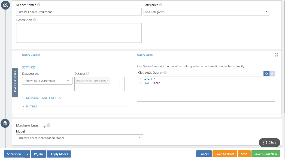Switch to the Query Builder tab
Image resolution: width=285 pixels, height=159 pixels.
coord(31,55)
